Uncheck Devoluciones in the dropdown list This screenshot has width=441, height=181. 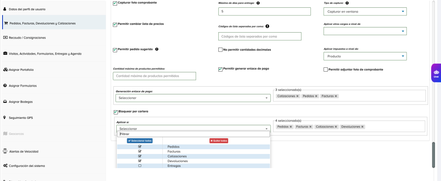tap(140, 161)
